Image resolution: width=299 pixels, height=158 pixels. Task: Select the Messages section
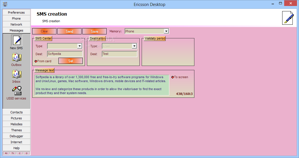(x=17, y=30)
